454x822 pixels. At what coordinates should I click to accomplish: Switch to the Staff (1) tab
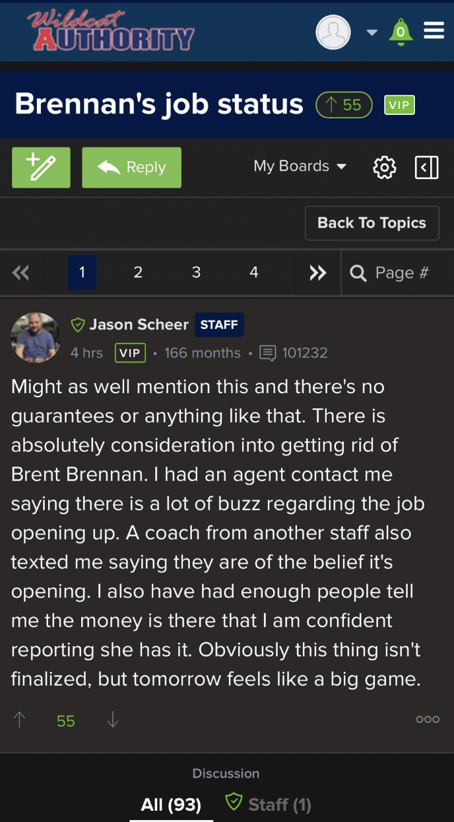[269, 804]
